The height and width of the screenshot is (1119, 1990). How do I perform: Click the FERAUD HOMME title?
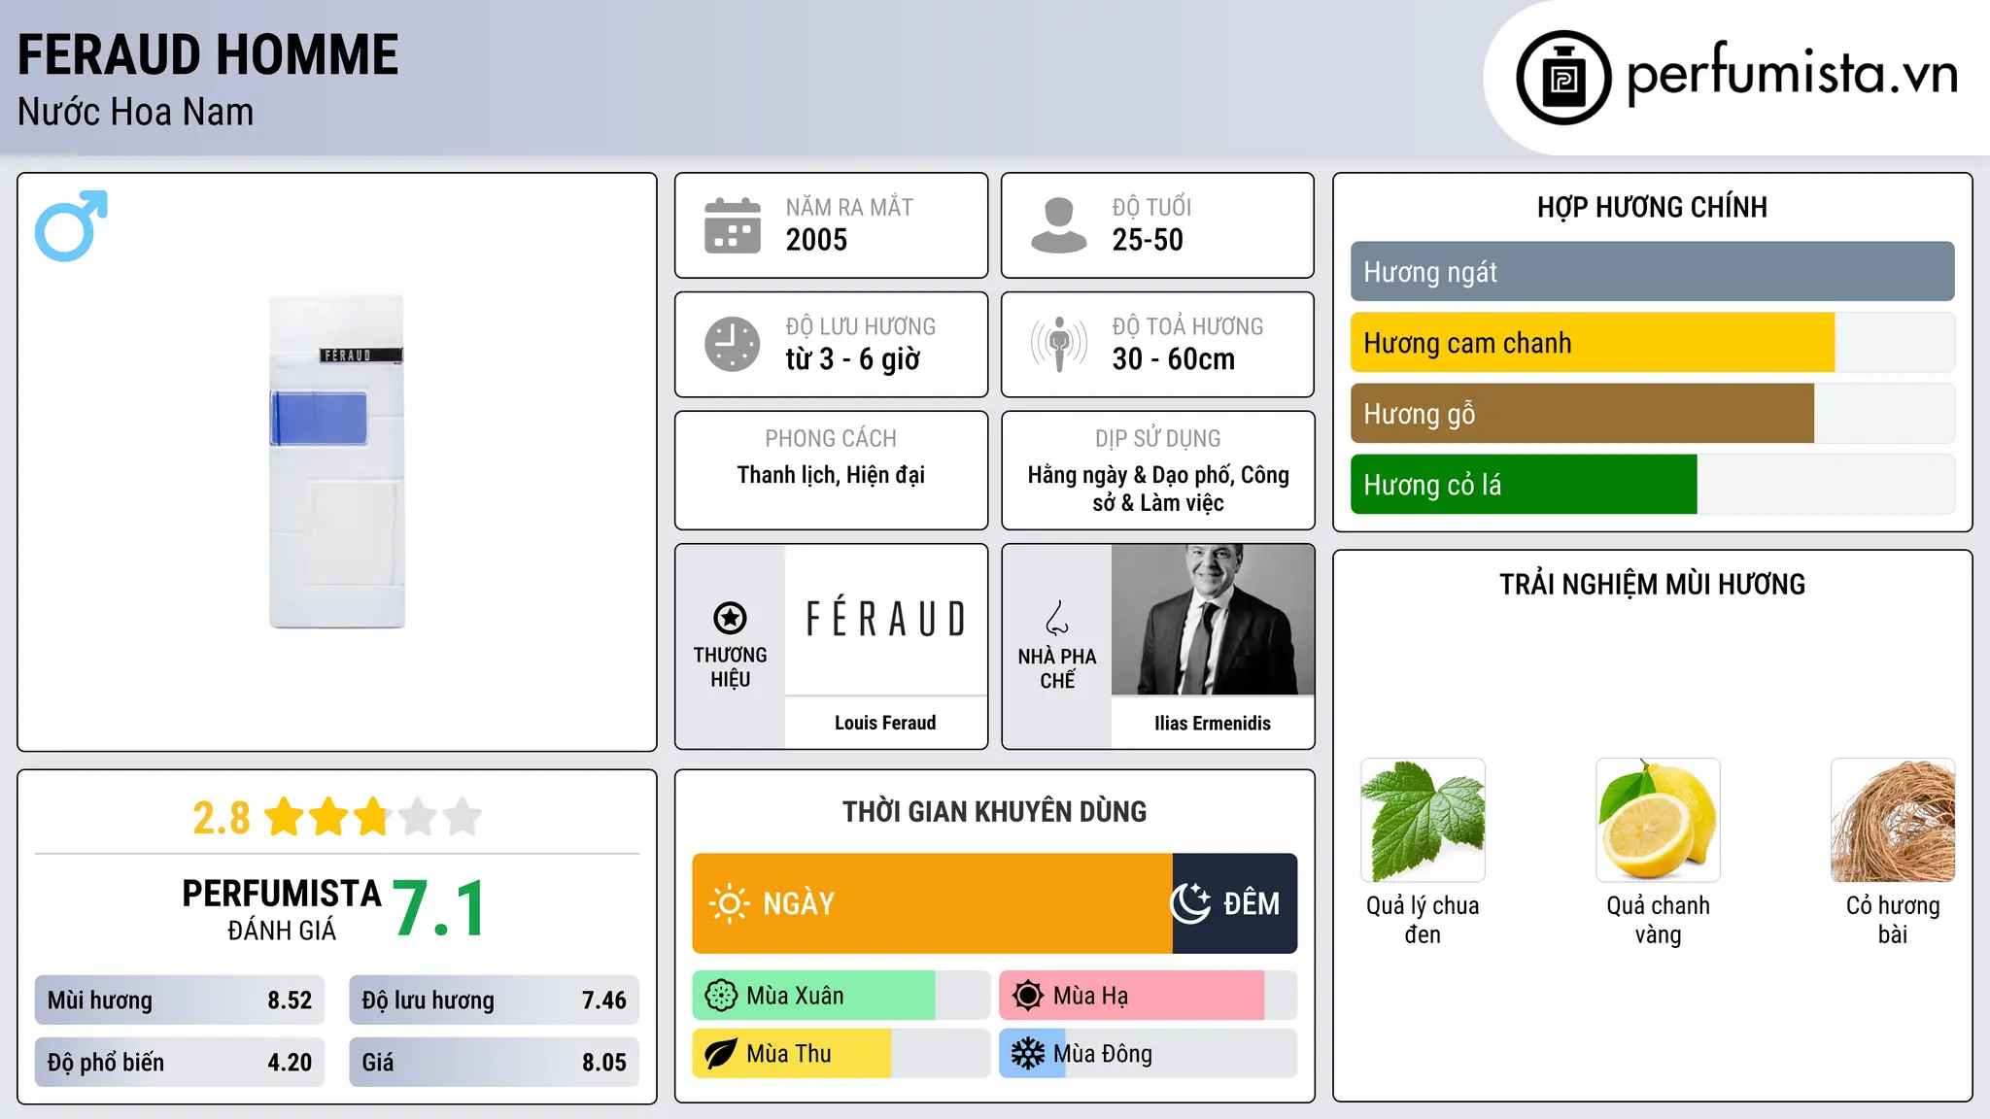click(x=208, y=54)
